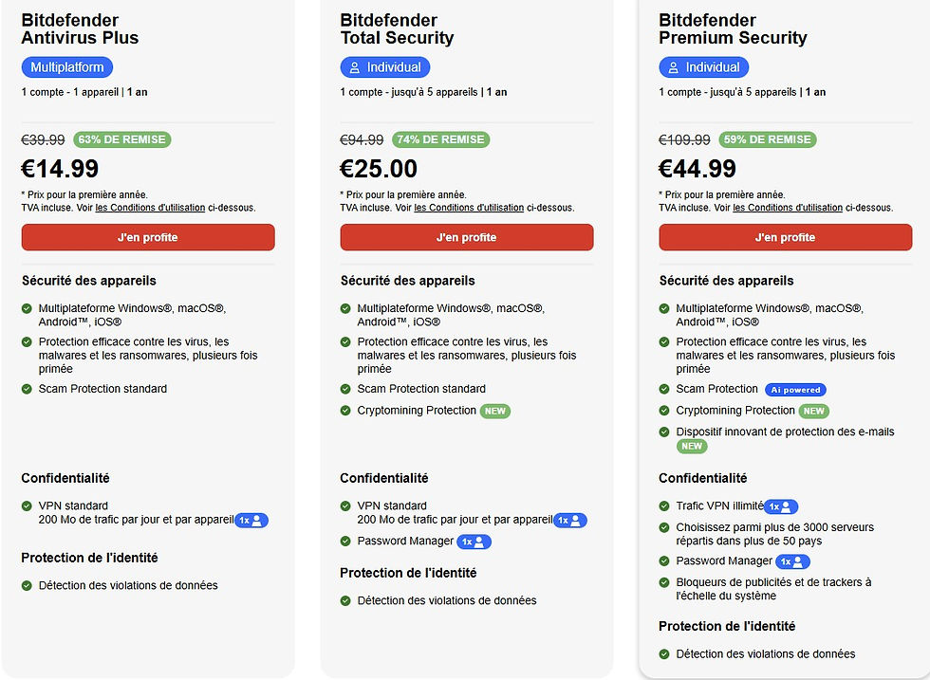The width and height of the screenshot is (930, 680).
Task: Click NEW badge beside Total Security Cryptomining Protection
Action: point(494,411)
